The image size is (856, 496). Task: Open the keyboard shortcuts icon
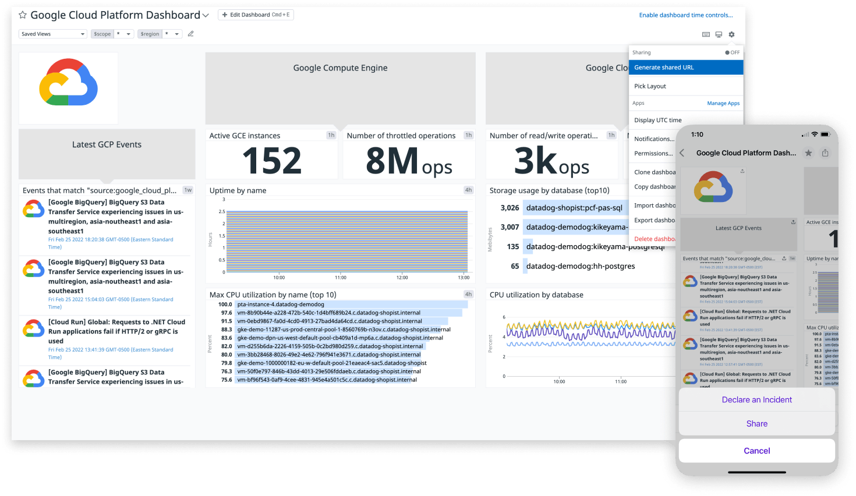(706, 34)
